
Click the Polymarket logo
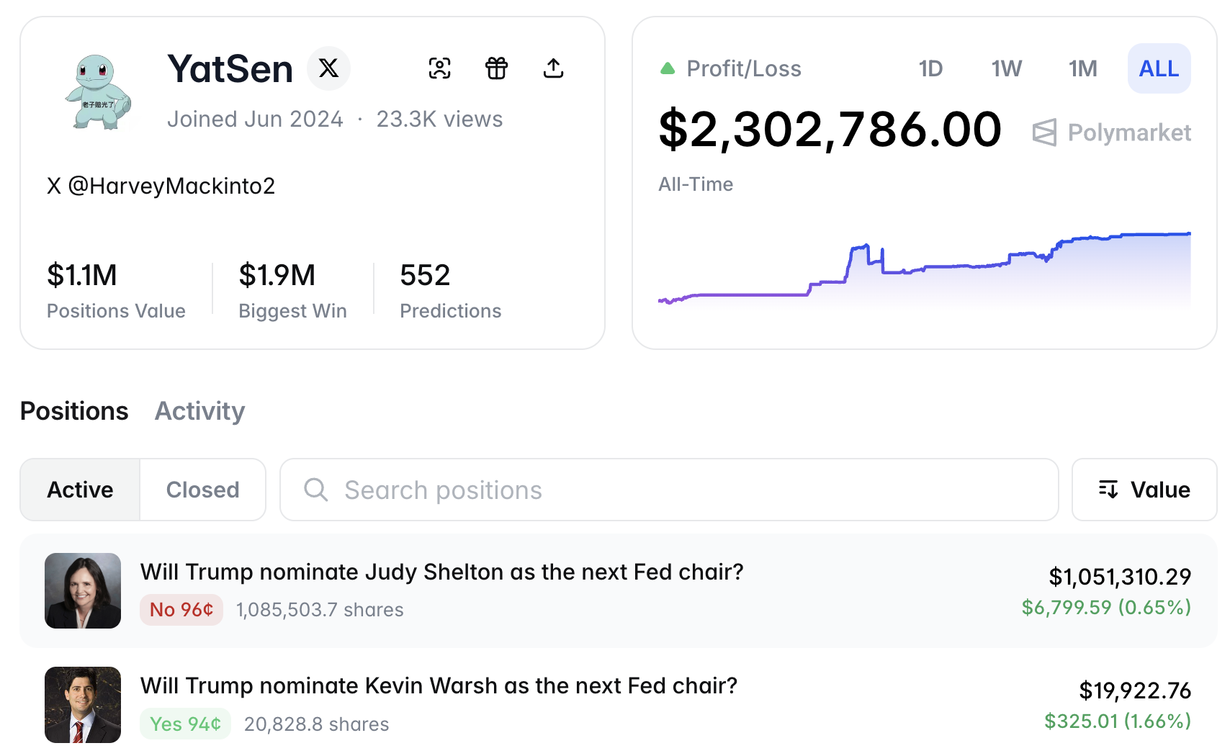coord(1112,132)
